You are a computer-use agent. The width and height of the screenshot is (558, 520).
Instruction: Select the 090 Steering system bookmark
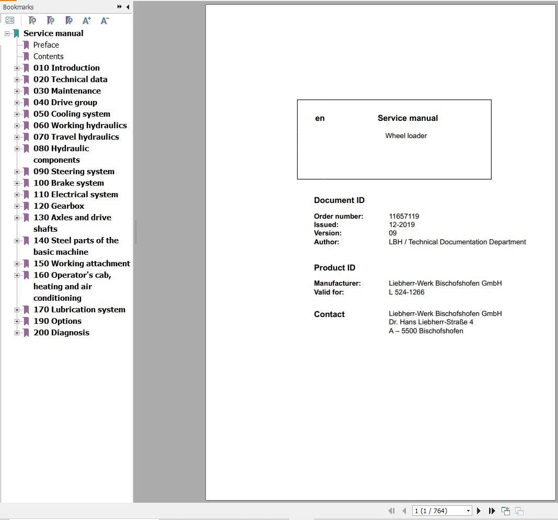tap(74, 172)
